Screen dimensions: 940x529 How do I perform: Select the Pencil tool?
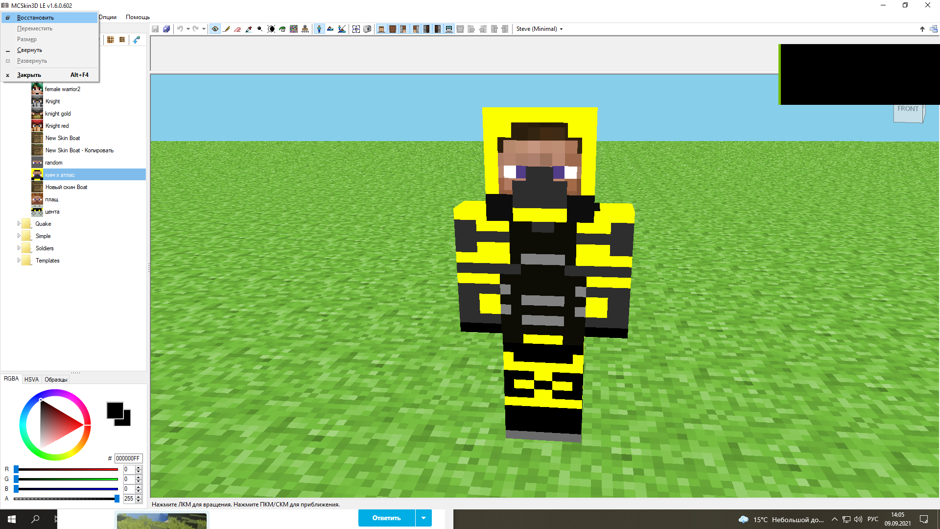226,29
